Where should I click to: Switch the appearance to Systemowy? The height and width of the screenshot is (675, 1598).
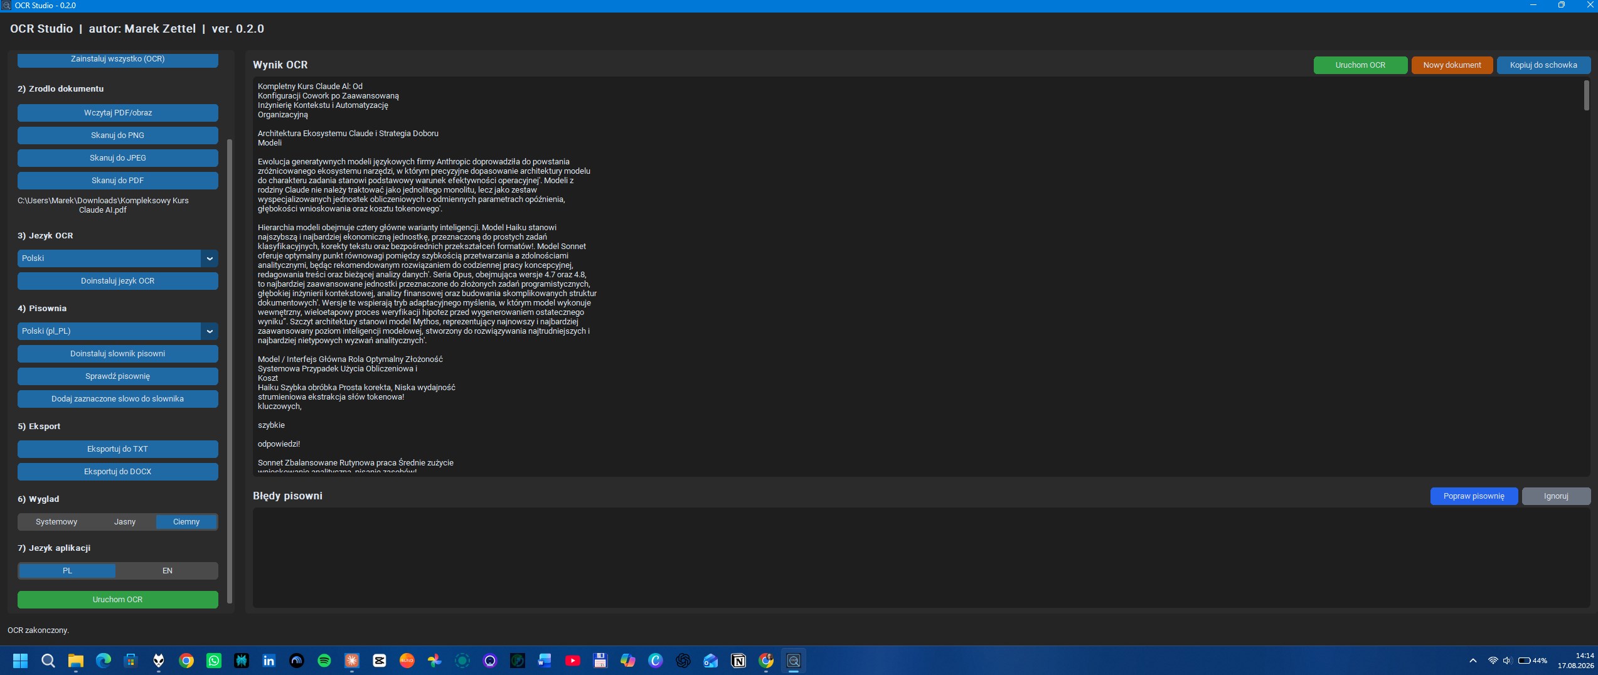click(x=56, y=522)
